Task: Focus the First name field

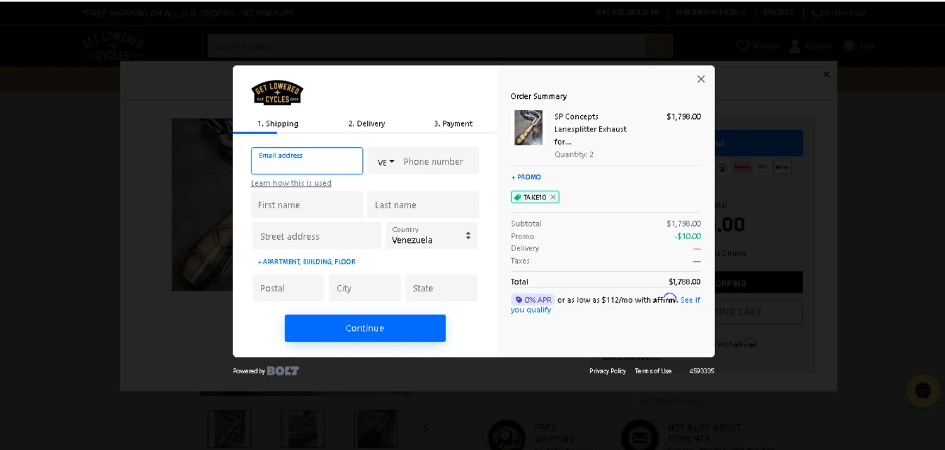Action: coord(307,205)
